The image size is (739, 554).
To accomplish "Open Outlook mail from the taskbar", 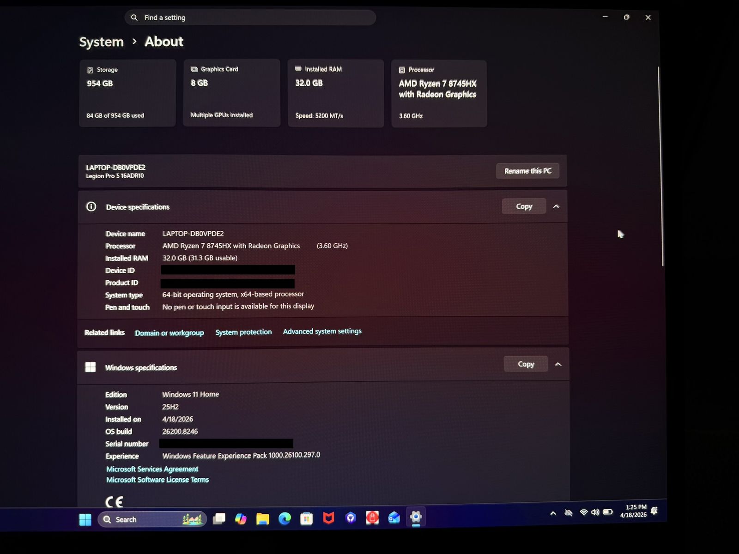I will [x=394, y=518].
